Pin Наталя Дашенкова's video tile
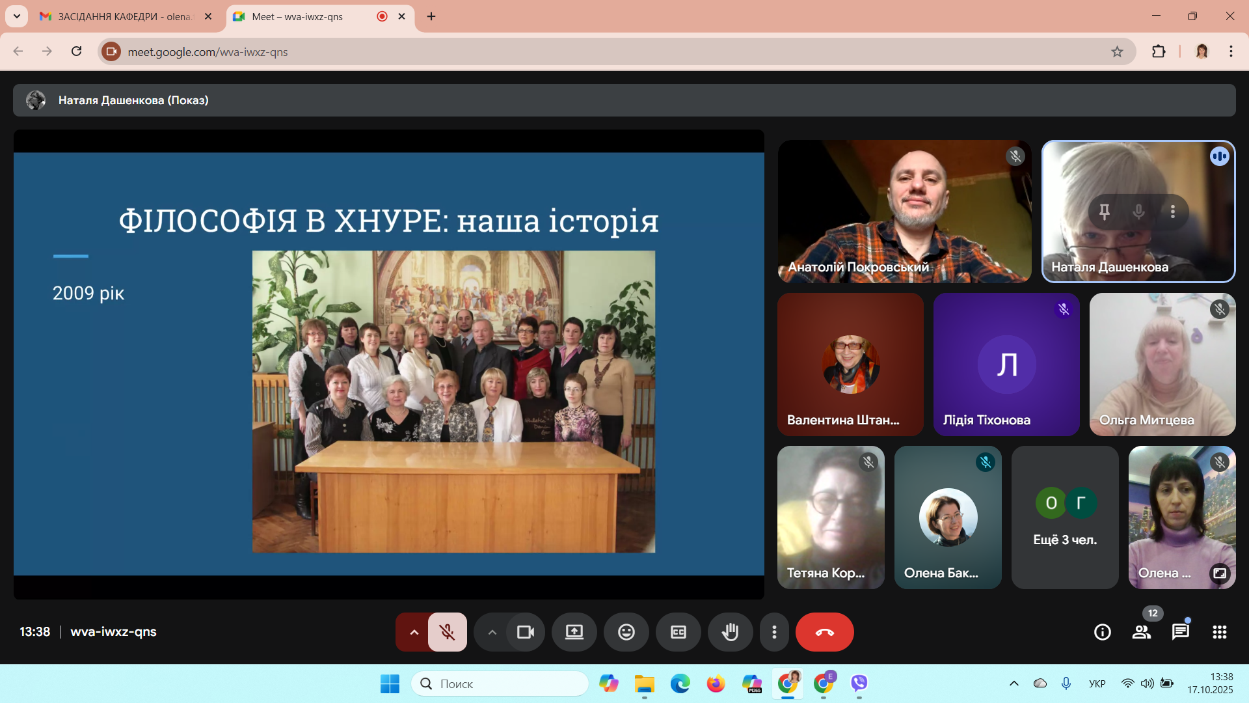The height and width of the screenshot is (703, 1249). [x=1105, y=212]
